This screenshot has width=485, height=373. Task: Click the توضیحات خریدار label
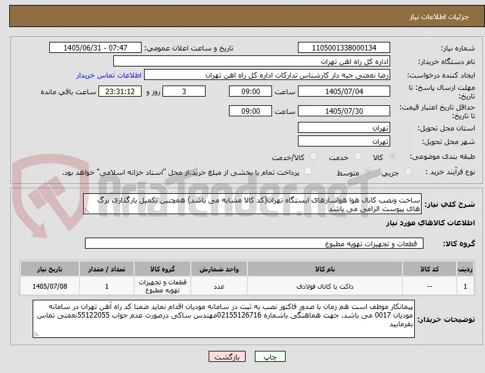click(x=446, y=319)
